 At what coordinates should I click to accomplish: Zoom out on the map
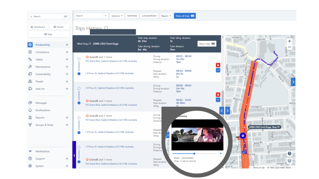289,47
